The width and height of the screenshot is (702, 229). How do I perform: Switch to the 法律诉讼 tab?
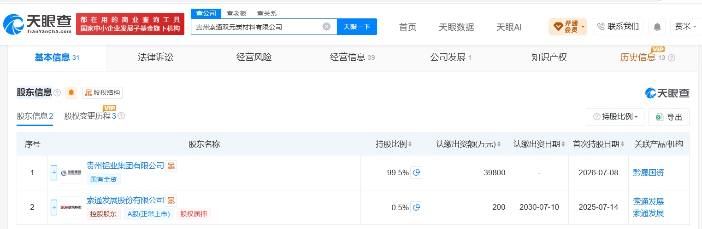point(156,57)
